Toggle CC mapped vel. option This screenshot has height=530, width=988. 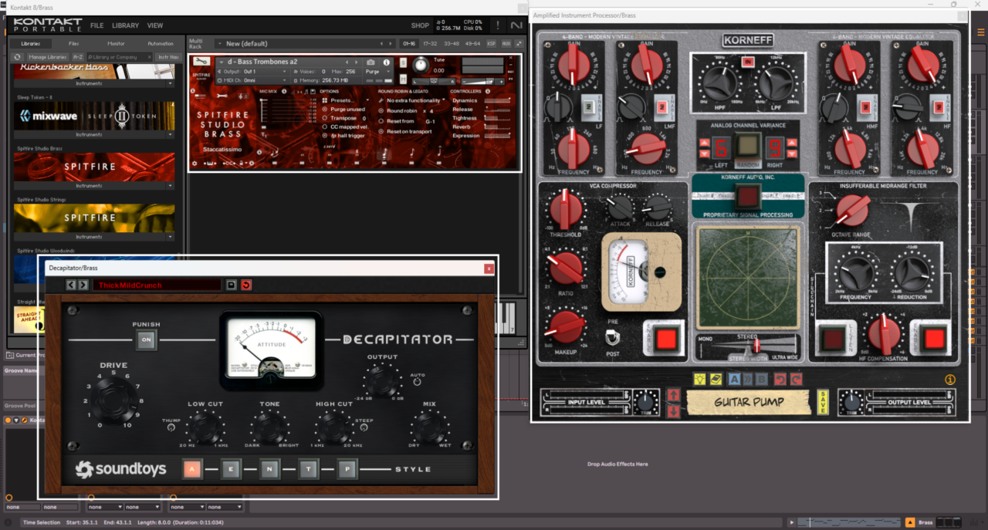pyautogui.click(x=325, y=127)
